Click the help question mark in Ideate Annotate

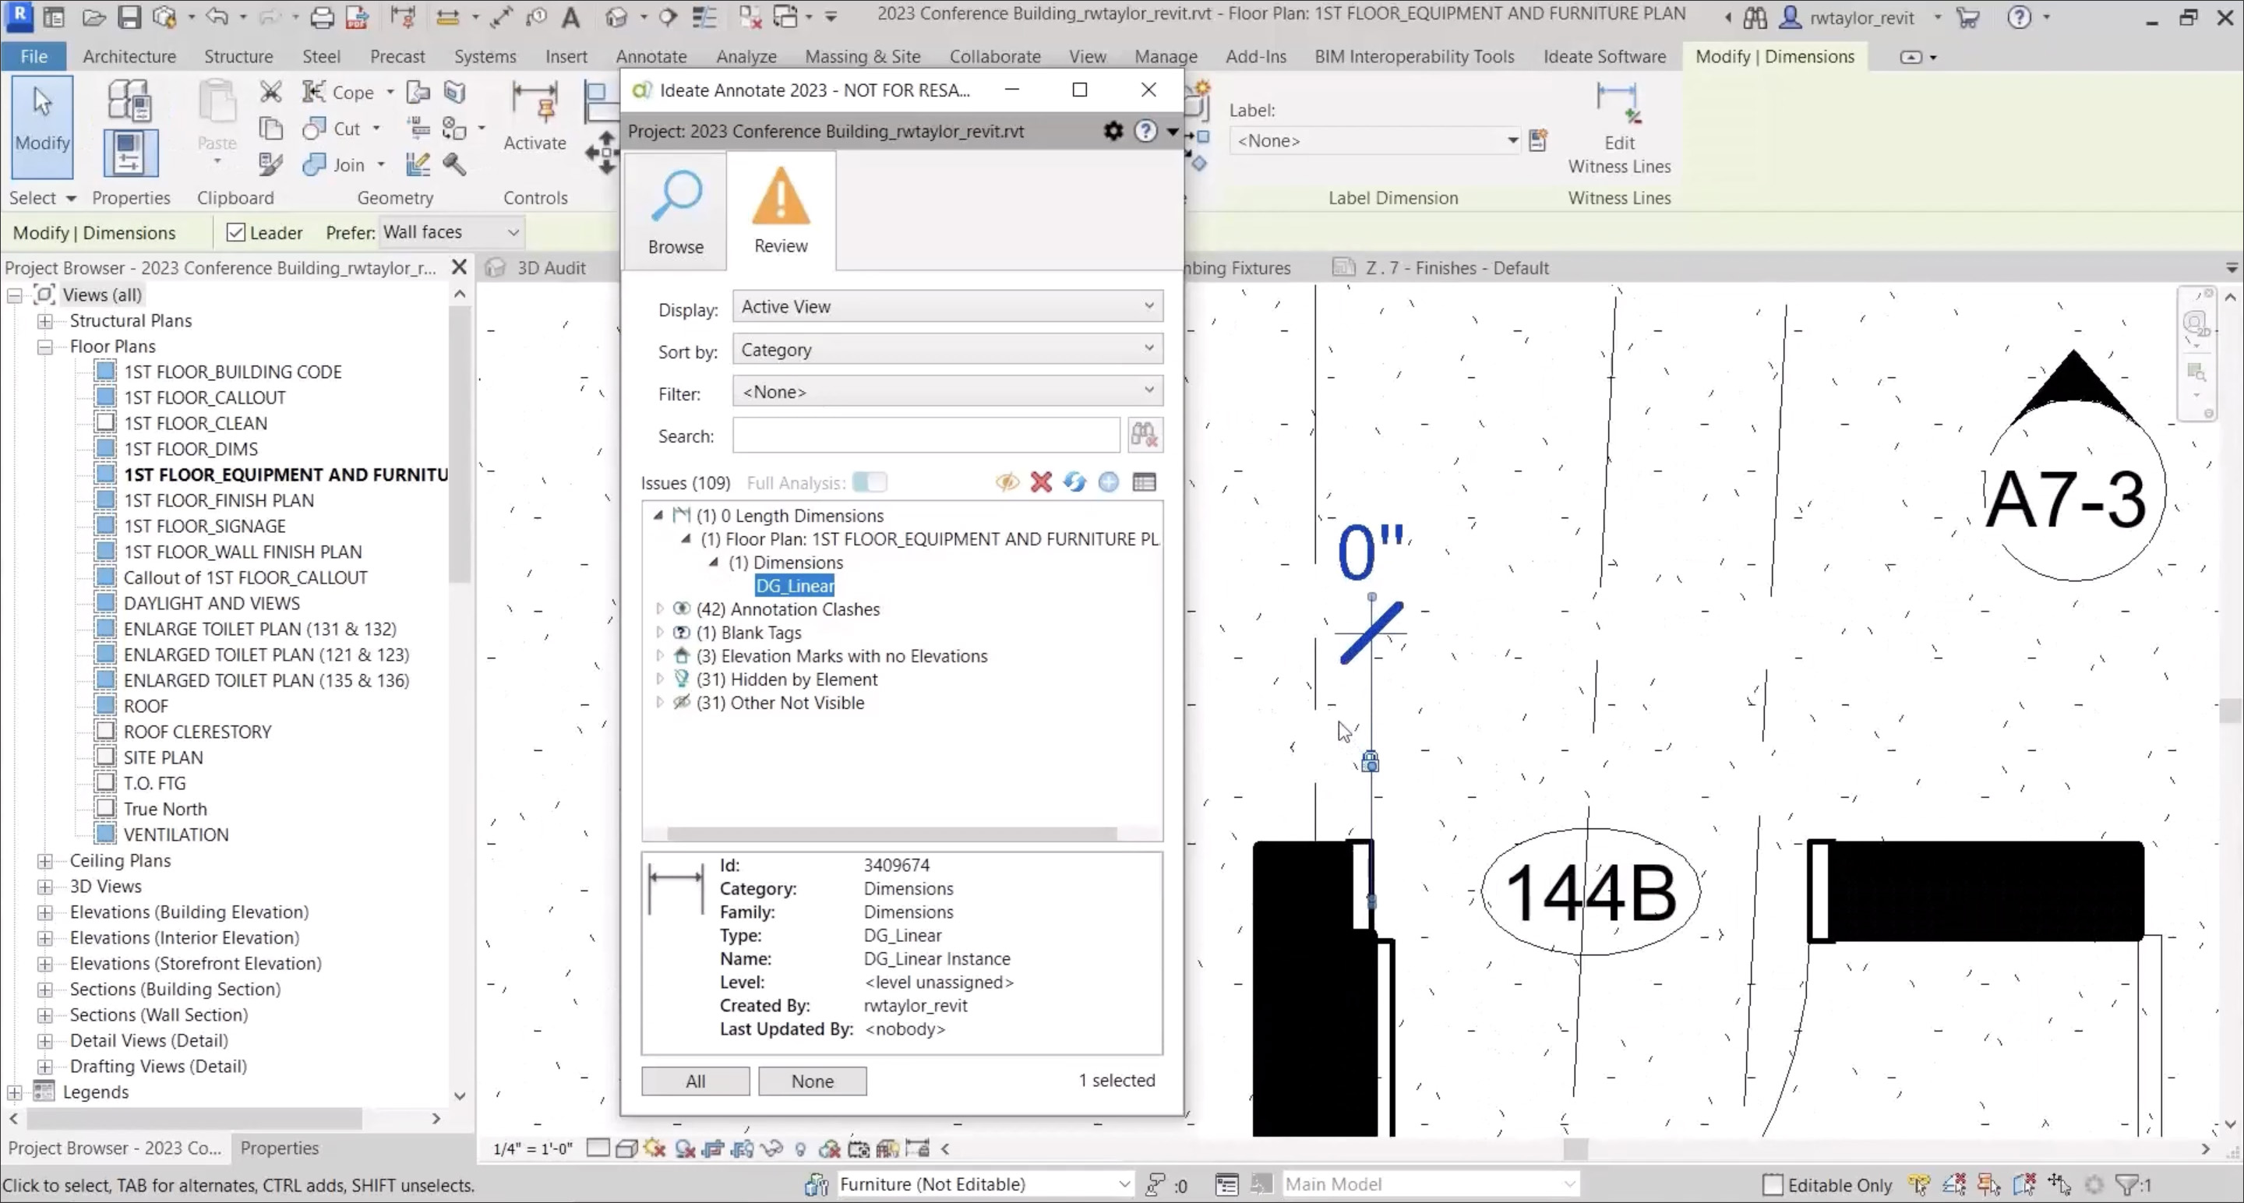[1145, 131]
